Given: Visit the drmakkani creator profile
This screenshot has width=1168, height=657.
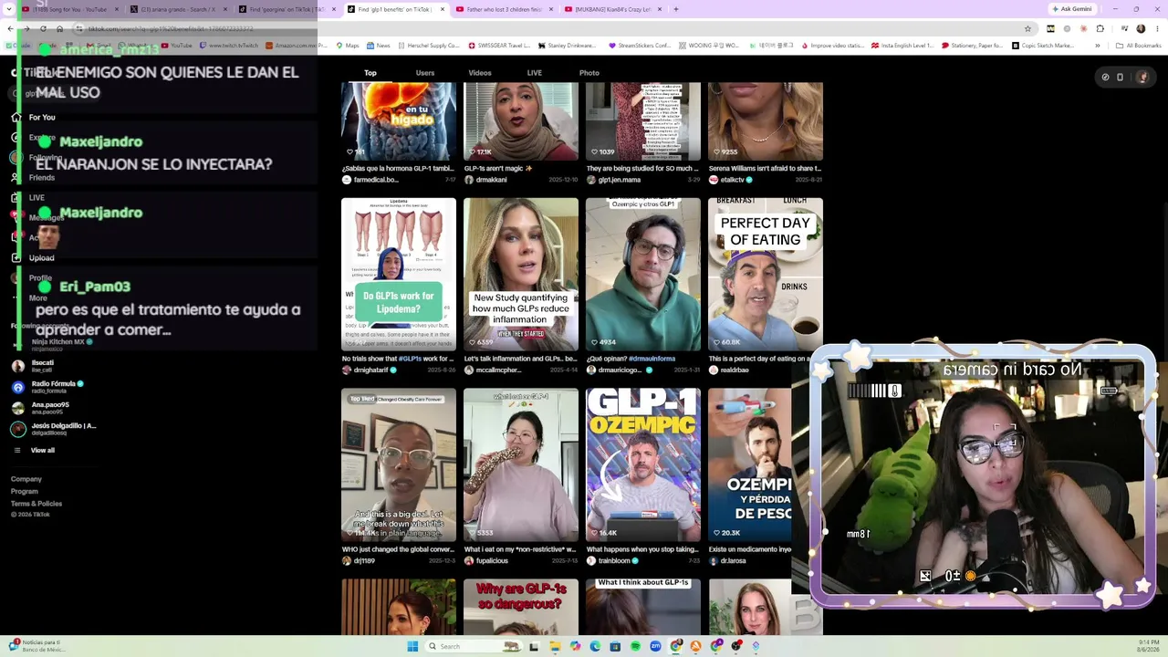Looking at the screenshot, I should pyautogui.click(x=491, y=180).
